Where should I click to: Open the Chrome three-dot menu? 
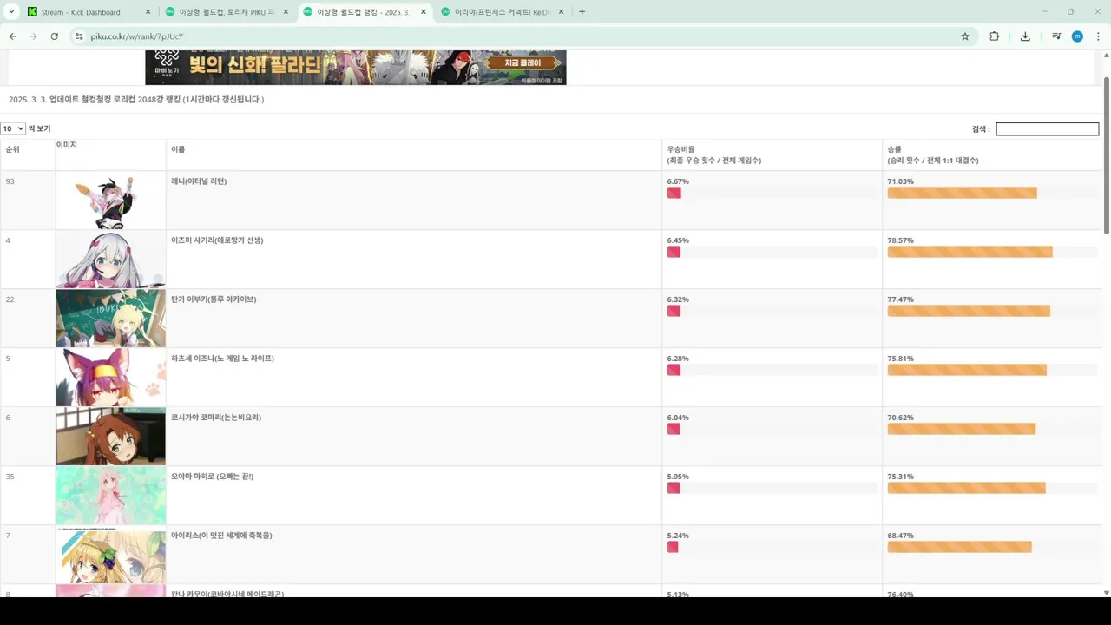pos(1098,36)
